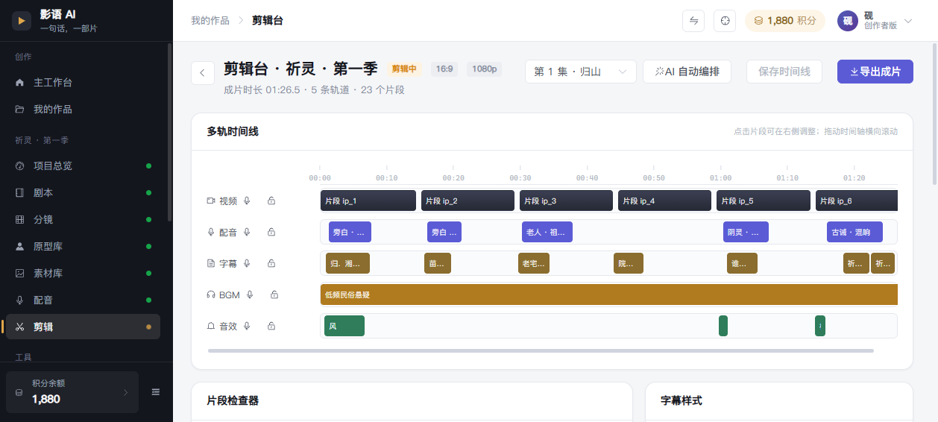The height and width of the screenshot is (422, 938).
Task: Click the 1,880 积分 coins badge
Action: pyautogui.click(x=785, y=21)
